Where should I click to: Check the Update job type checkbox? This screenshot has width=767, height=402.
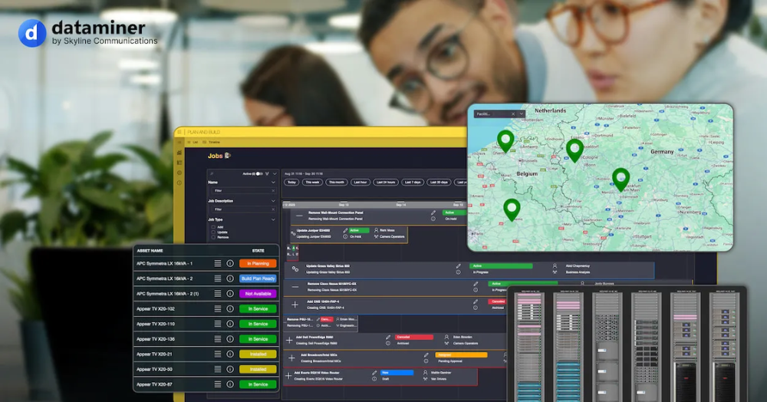(x=213, y=232)
